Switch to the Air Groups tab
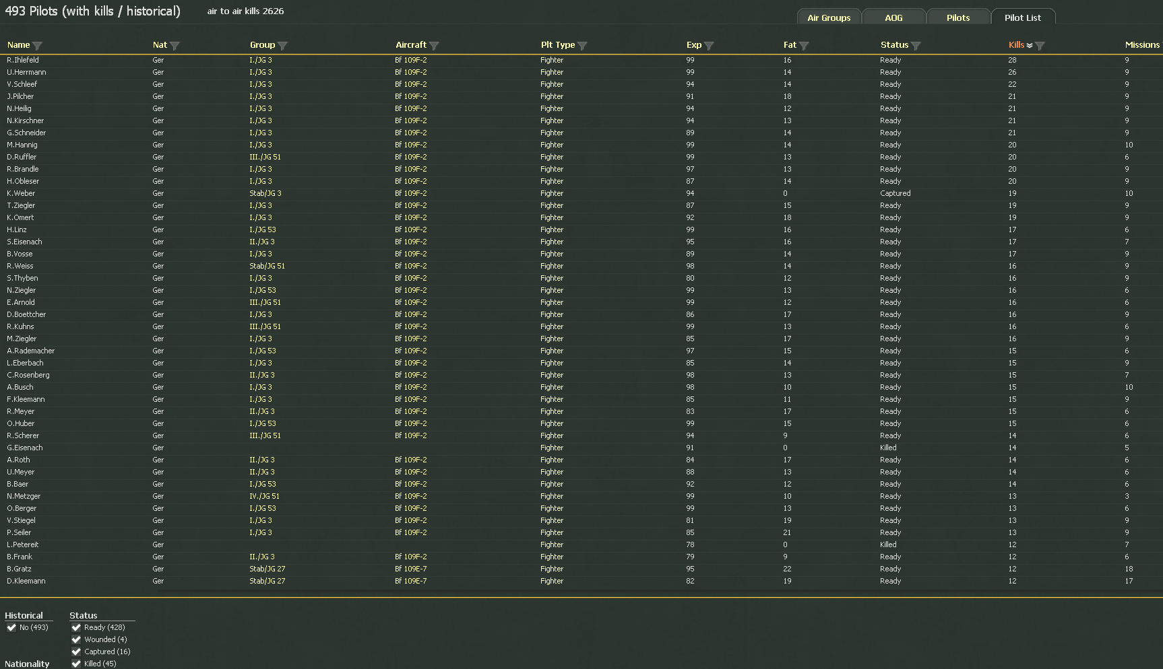 tap(829, 17)
